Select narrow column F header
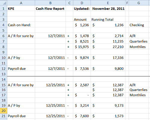The height and width of the screenshot is (120, 150). [127, 3]
